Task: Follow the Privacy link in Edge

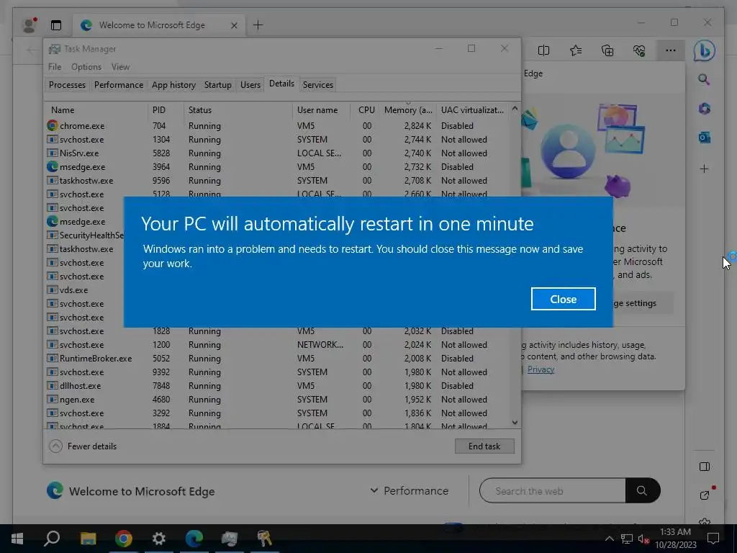Action: click(541, 369)
